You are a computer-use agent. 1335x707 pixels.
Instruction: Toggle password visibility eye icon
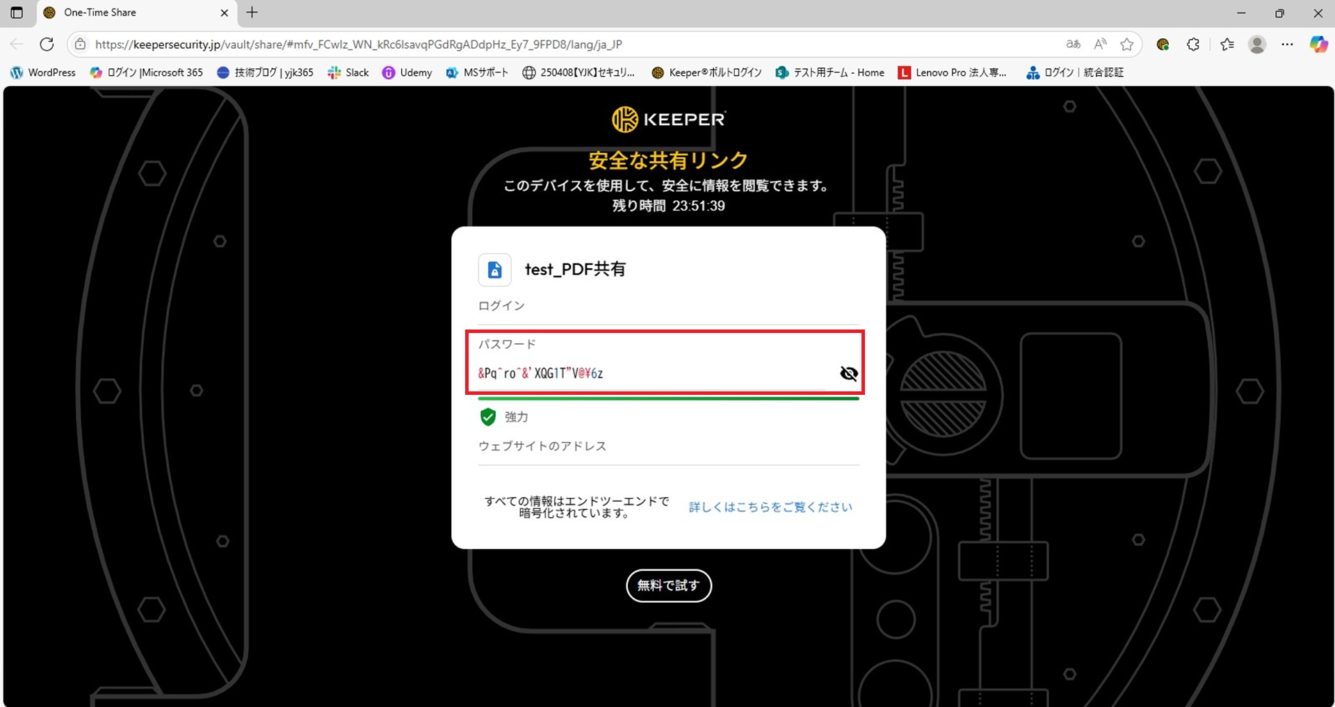[x=848, y=373]
